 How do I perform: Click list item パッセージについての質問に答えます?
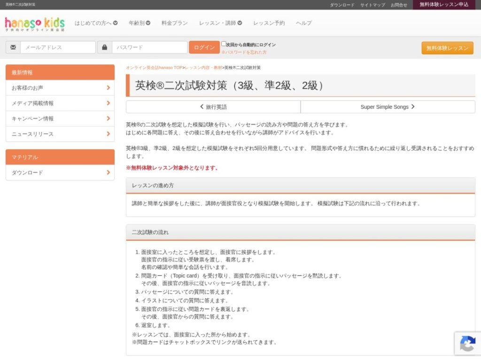point(187,292)
